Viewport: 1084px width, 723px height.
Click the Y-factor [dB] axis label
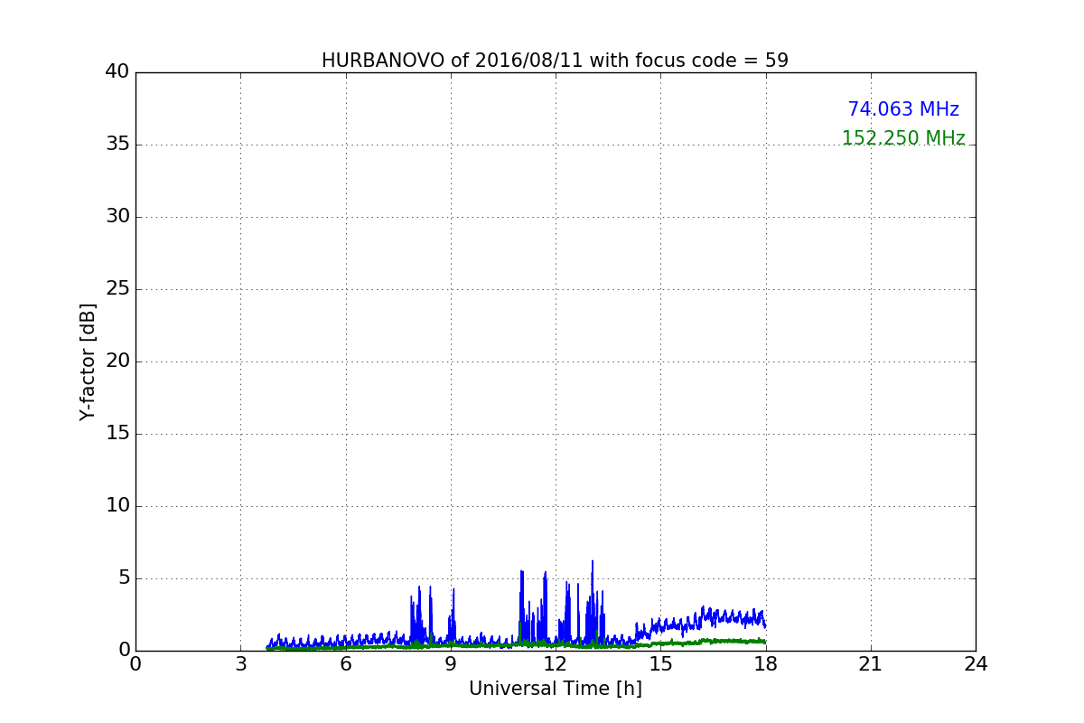pyautogui.click(x=88, y=361)
